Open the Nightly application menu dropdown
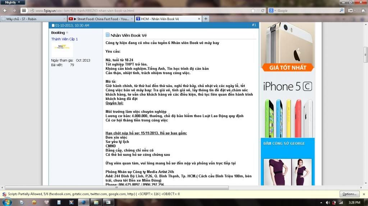Image resolution: width=368 pixels, height=206 pixels. pyautogui.click(x=12, y=3)
